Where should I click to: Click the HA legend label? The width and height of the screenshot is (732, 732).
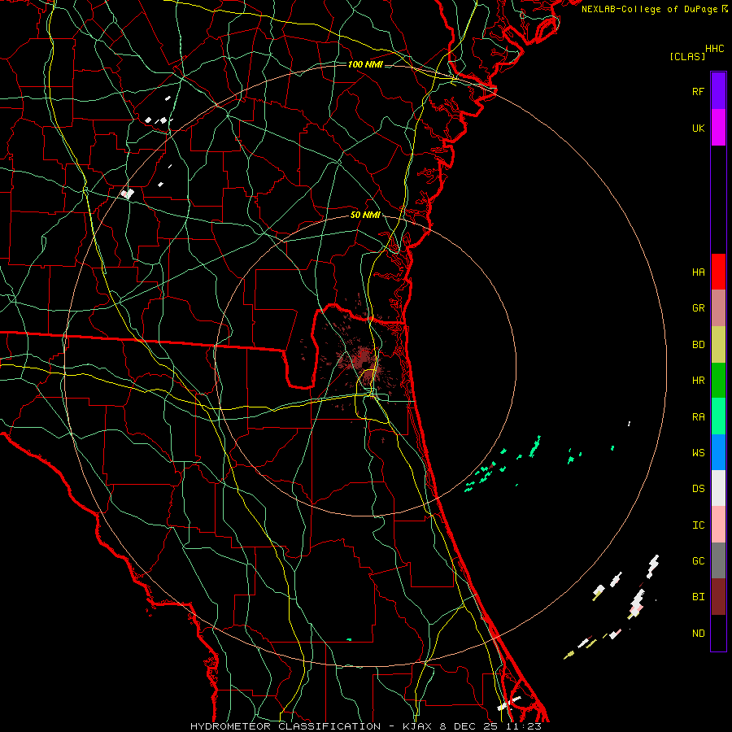698,272
